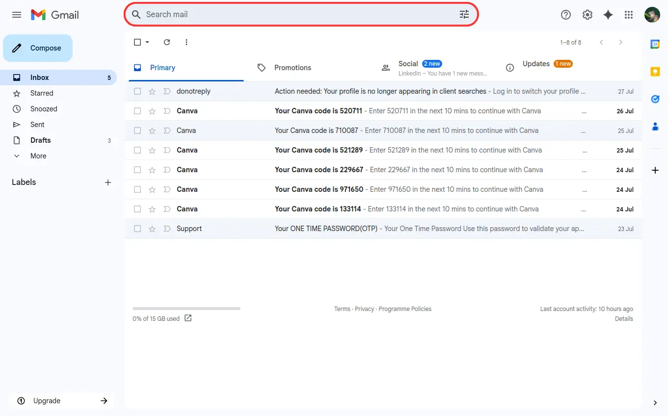Open the Settings gear
The height and width of the screenshot is (416, 668).
pyautogui.click(x=587, y=15)
